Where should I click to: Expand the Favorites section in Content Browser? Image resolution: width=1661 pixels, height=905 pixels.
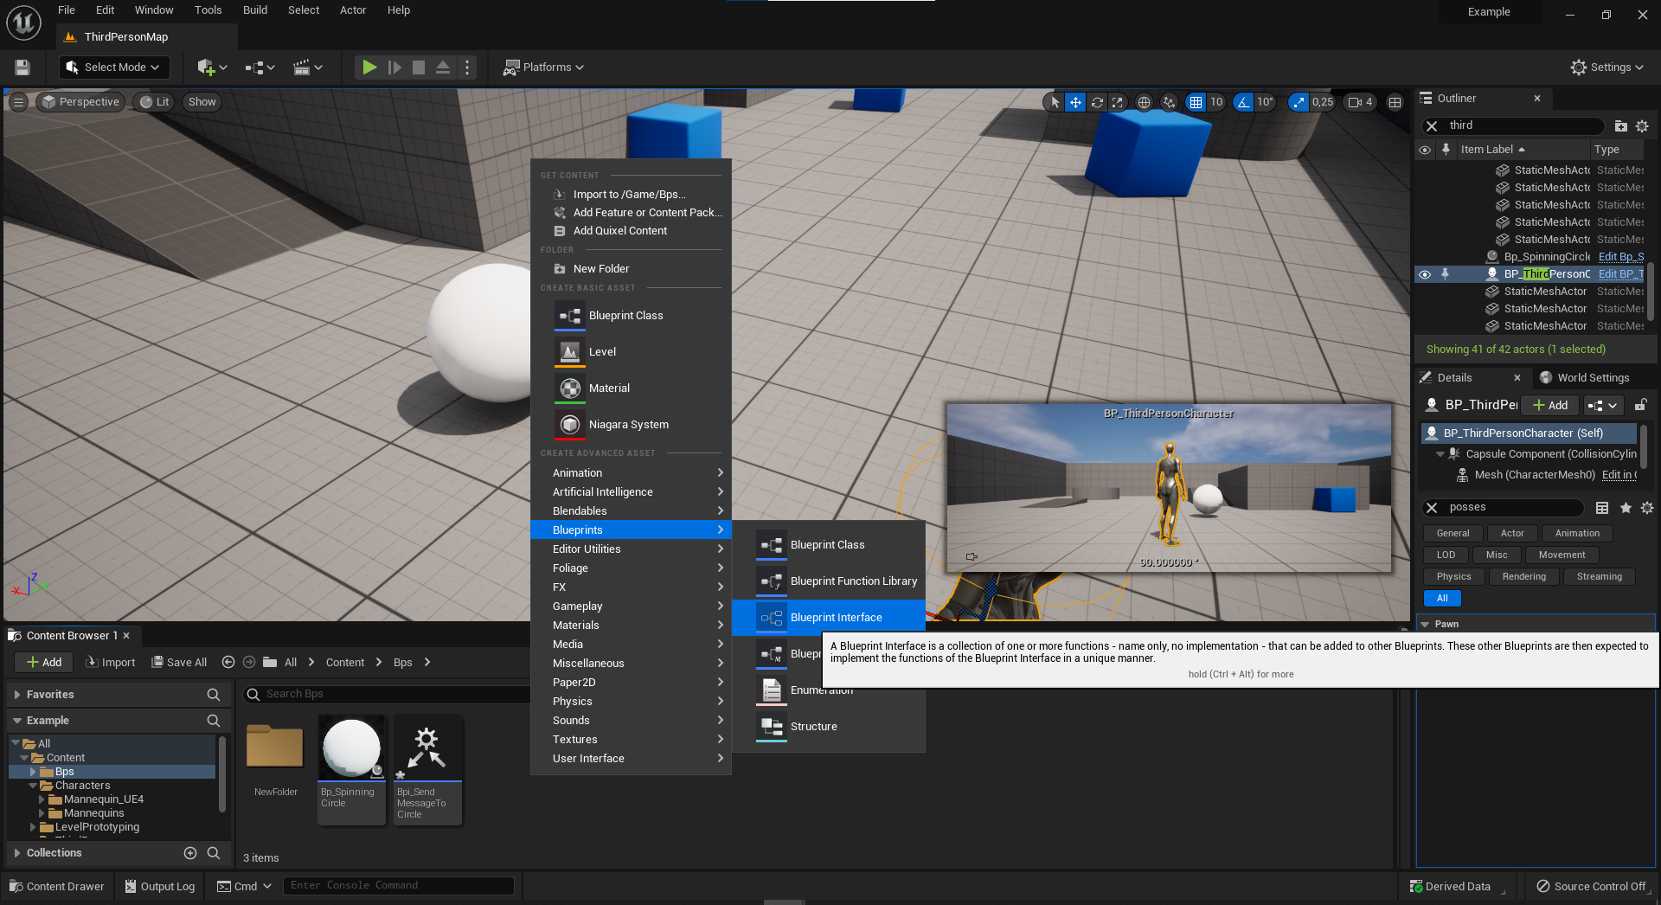click(16, 695)
